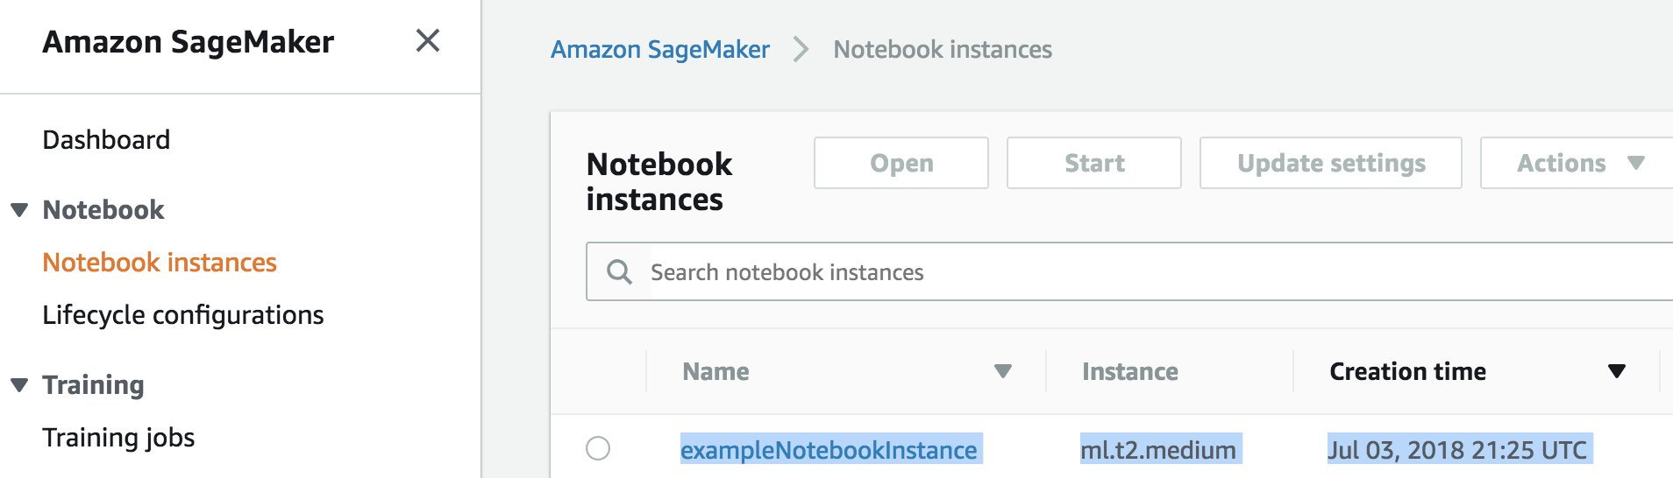Collapse the Training section triangle

click(x=19, y=385)
